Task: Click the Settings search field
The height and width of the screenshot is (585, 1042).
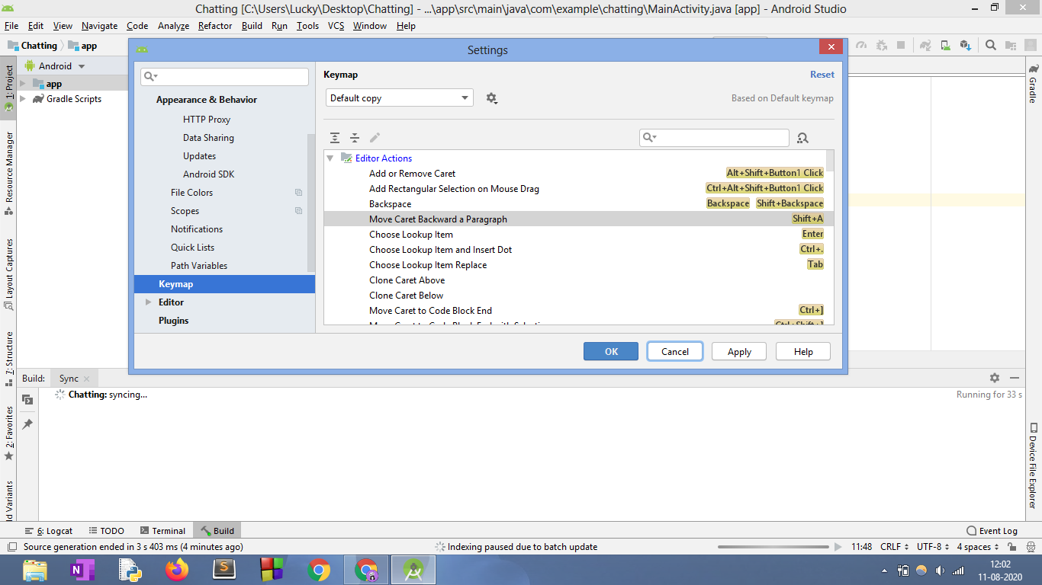Action: pyautogui.click(x=224, y=76)
